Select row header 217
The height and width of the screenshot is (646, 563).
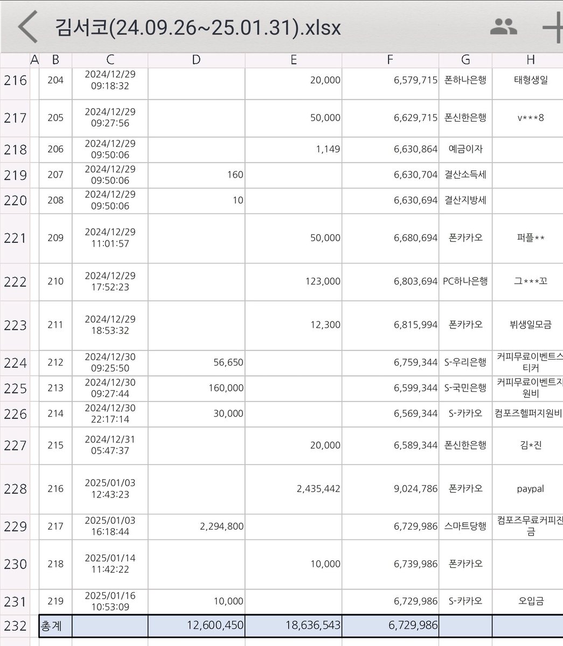pyautogui.click(x=15, y=118)
